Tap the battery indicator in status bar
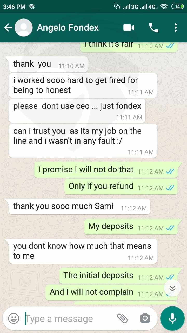Image resolution: width=187 pixels, height=333 pixels. (177, 7)
